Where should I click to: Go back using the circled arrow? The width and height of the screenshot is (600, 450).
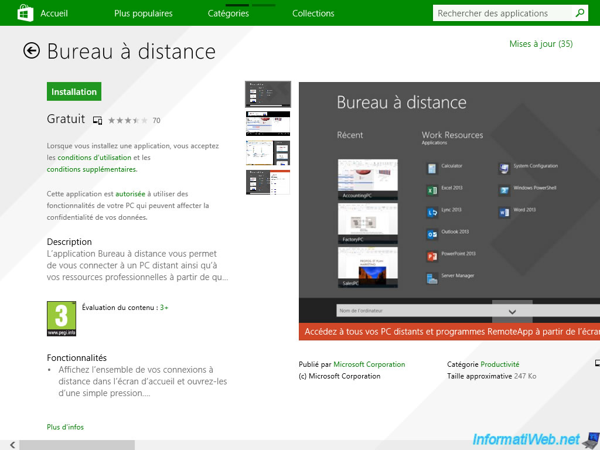(32, 50)
